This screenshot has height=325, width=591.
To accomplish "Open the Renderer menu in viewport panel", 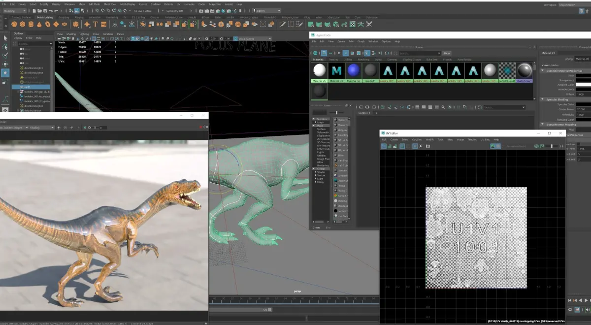I will click(108, 34).
